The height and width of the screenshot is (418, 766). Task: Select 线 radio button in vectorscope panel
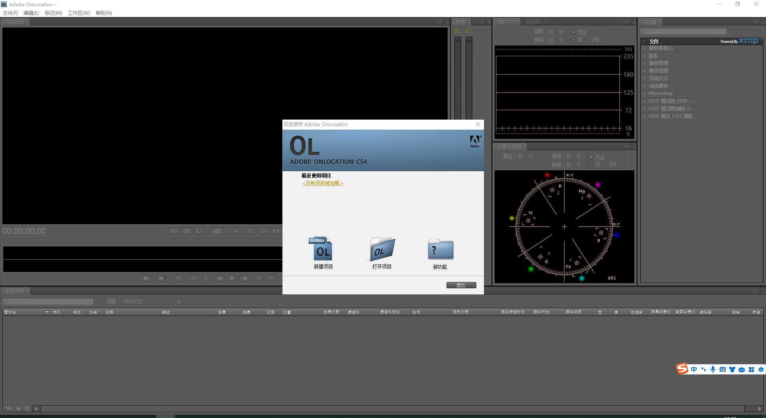[x=591, y=164]
